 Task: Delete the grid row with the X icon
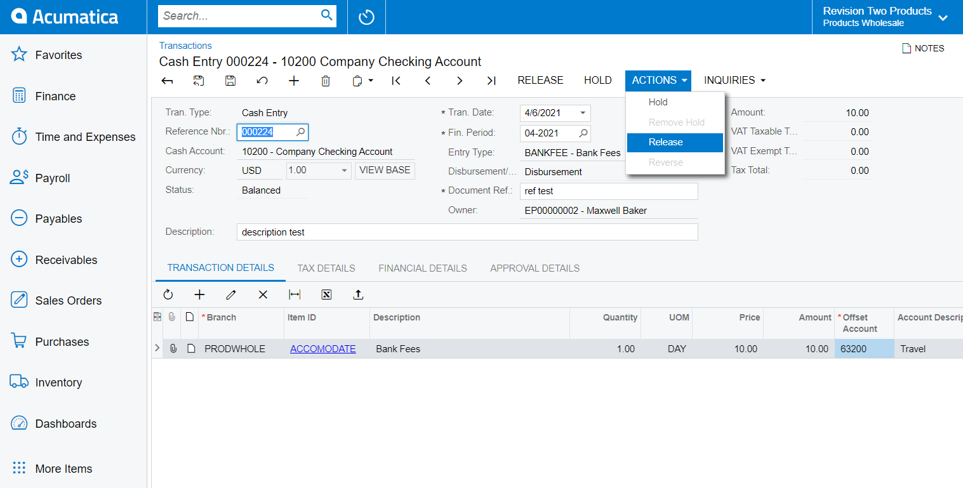pos(263,294)
